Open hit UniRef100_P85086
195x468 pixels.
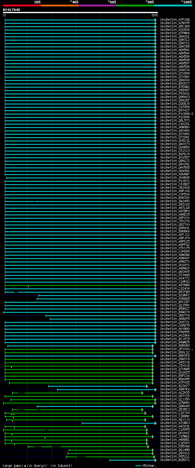click(x=175, y=446)
